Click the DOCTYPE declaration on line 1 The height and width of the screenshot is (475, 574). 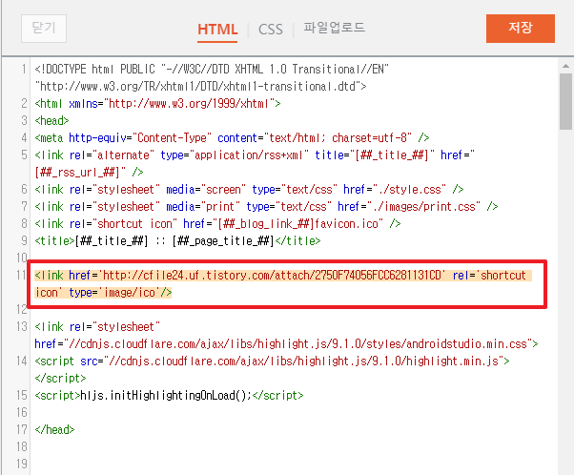pos(212,77)
